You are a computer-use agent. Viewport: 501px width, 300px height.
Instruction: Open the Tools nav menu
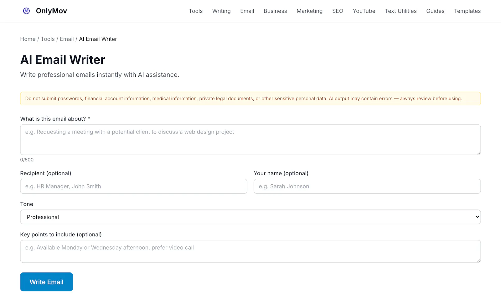196,11
